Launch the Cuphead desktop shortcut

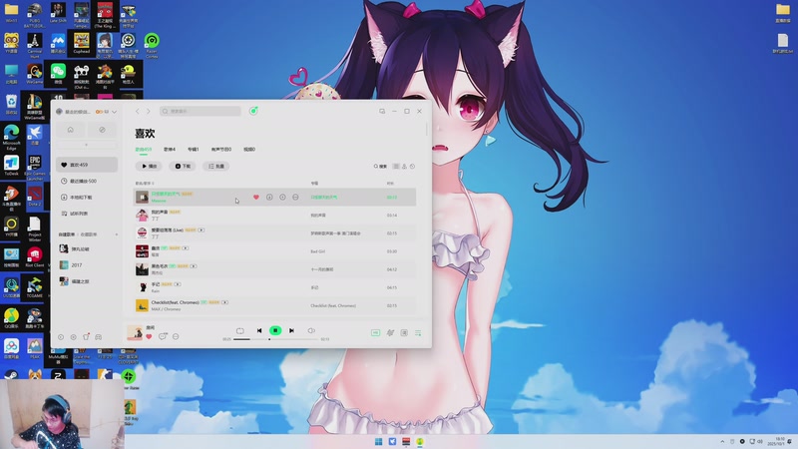click(82, 43)
